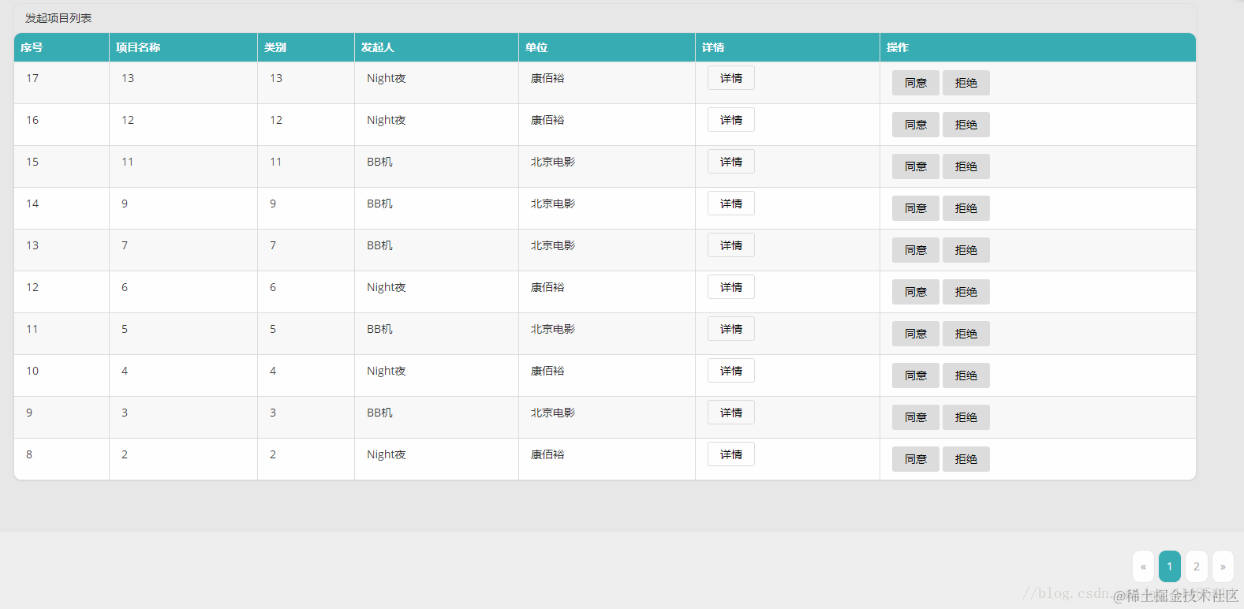Open 详情 for row number 14
This screenshot has height=609, width=1244.
click(x=730, y=204)
